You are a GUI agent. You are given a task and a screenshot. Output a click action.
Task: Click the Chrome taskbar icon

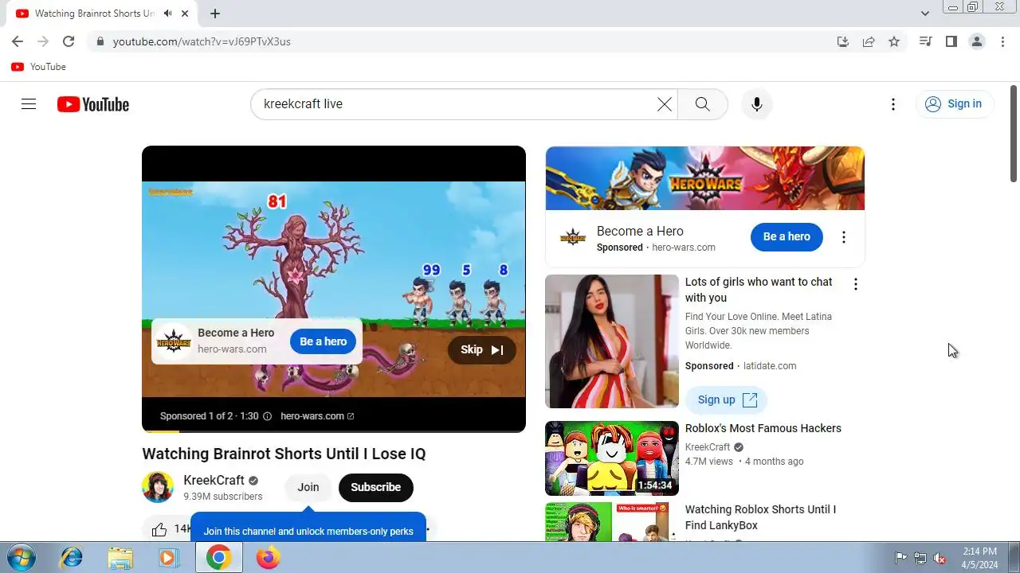219,557
